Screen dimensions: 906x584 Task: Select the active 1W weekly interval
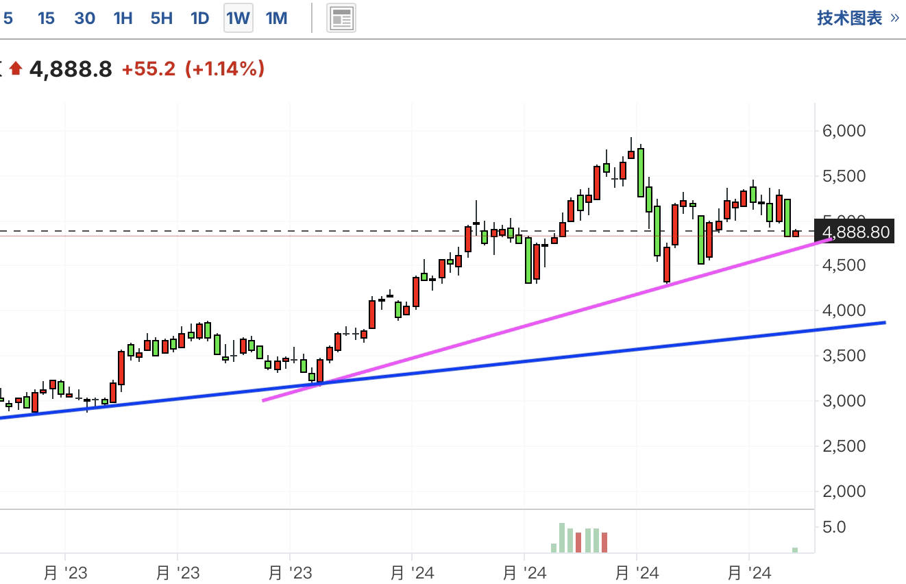tap(238, 18)
